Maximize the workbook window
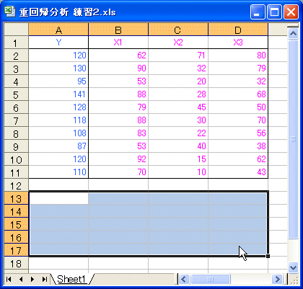 [x=274, y=12]
